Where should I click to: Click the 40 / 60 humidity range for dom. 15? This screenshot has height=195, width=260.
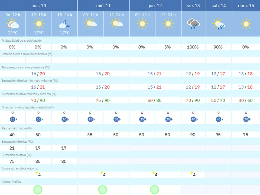point(246,100)
